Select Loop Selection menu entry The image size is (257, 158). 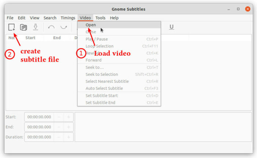click(x=119, y=46)
